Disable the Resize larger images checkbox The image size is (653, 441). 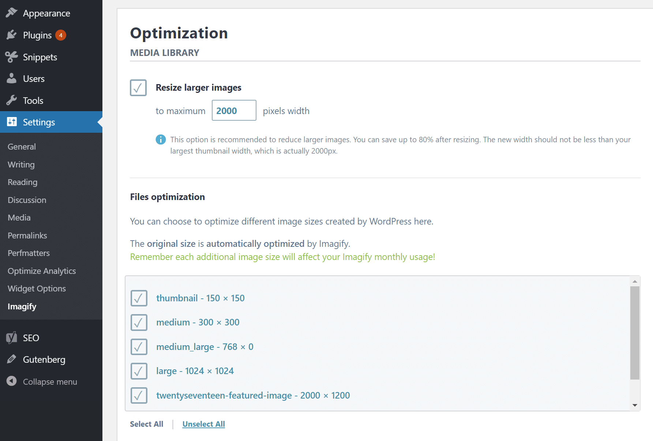pyautogui.click(x=138, y=87)
